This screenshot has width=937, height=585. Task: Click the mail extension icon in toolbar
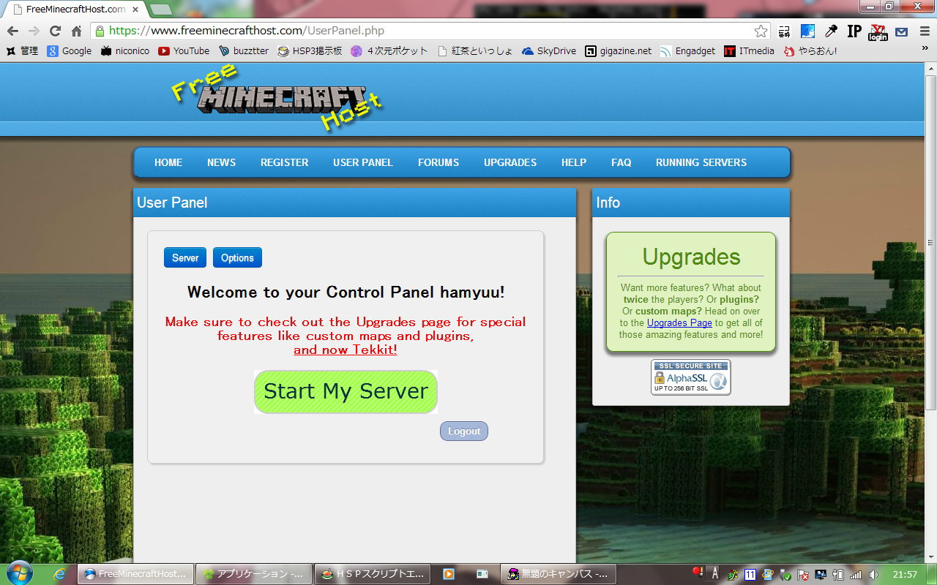point(901,31)
